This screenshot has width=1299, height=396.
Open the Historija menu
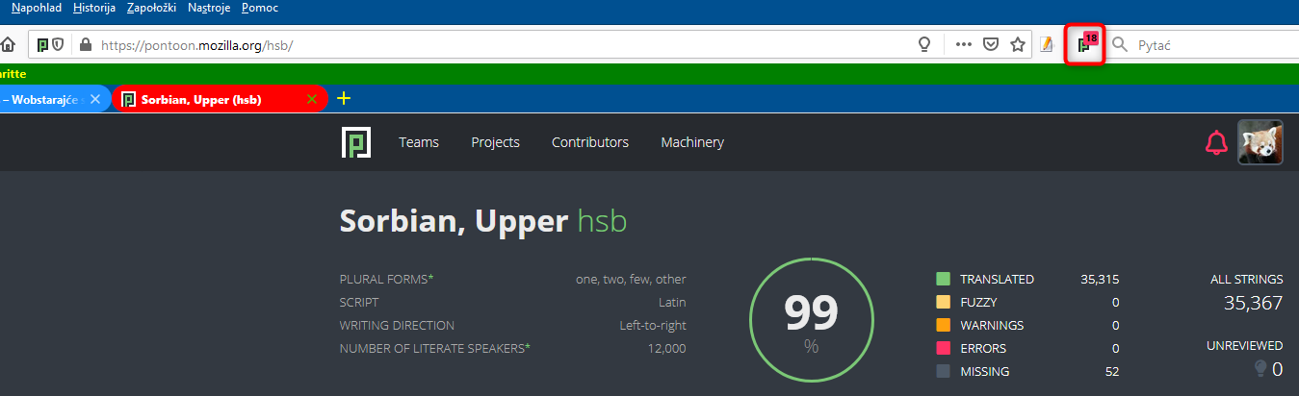point(94,8)
